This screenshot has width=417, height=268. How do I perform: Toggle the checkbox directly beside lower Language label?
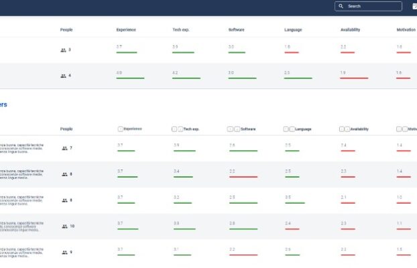[292, 129]
